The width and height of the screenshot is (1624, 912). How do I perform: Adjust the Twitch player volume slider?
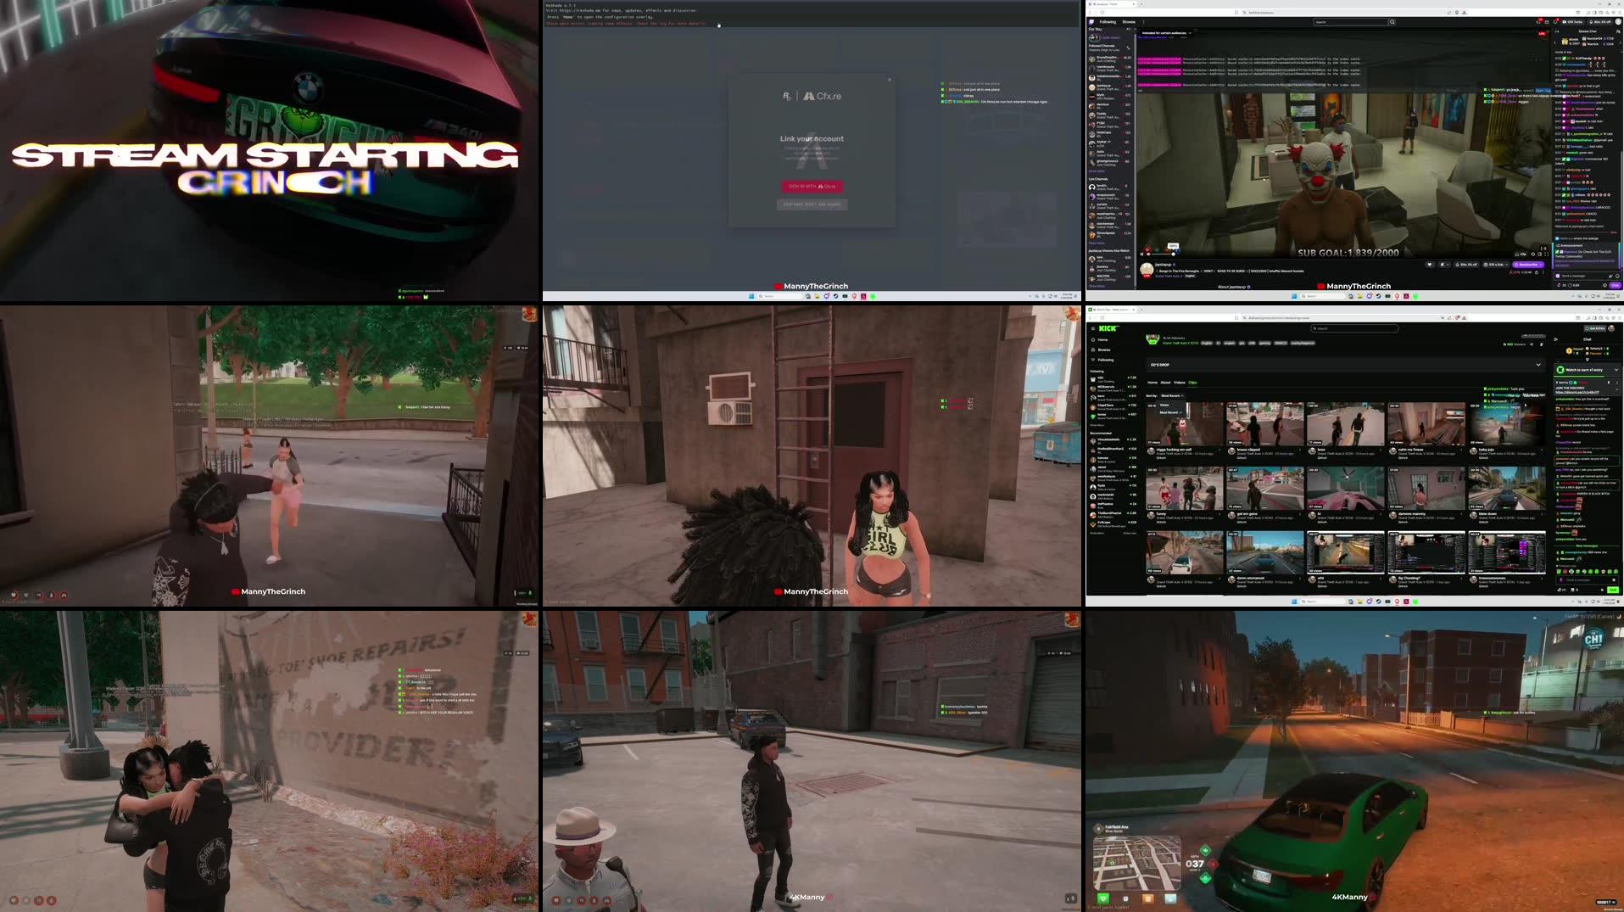point(1163,254)
